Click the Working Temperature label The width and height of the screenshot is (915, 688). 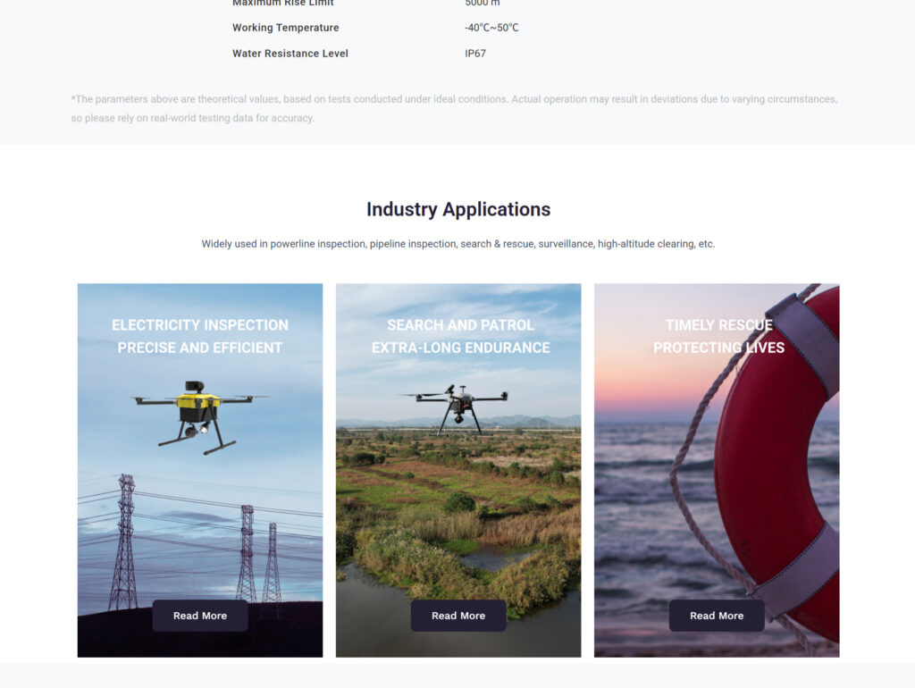pyautogui.click(x=285, y=28)
